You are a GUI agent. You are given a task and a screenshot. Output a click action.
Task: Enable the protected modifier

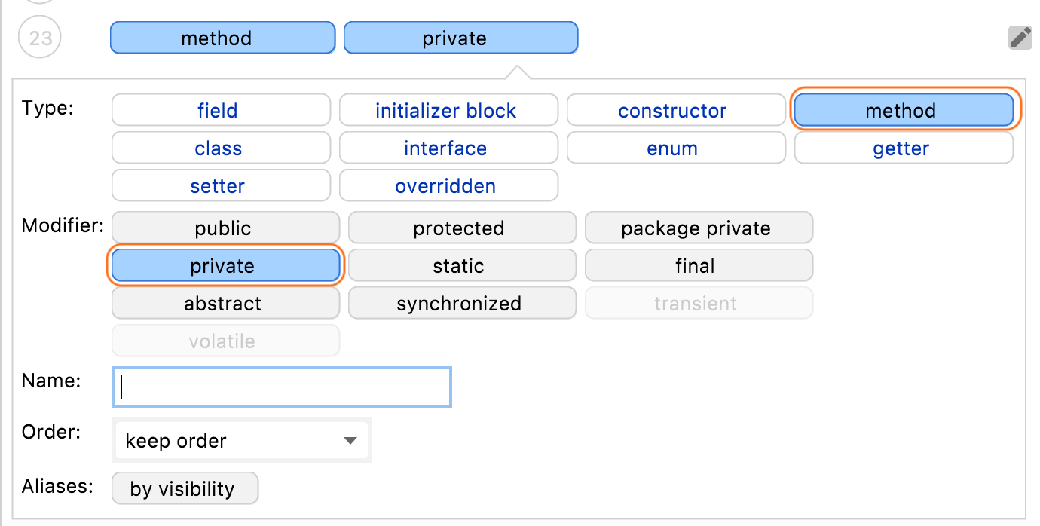tap(461, 228)
